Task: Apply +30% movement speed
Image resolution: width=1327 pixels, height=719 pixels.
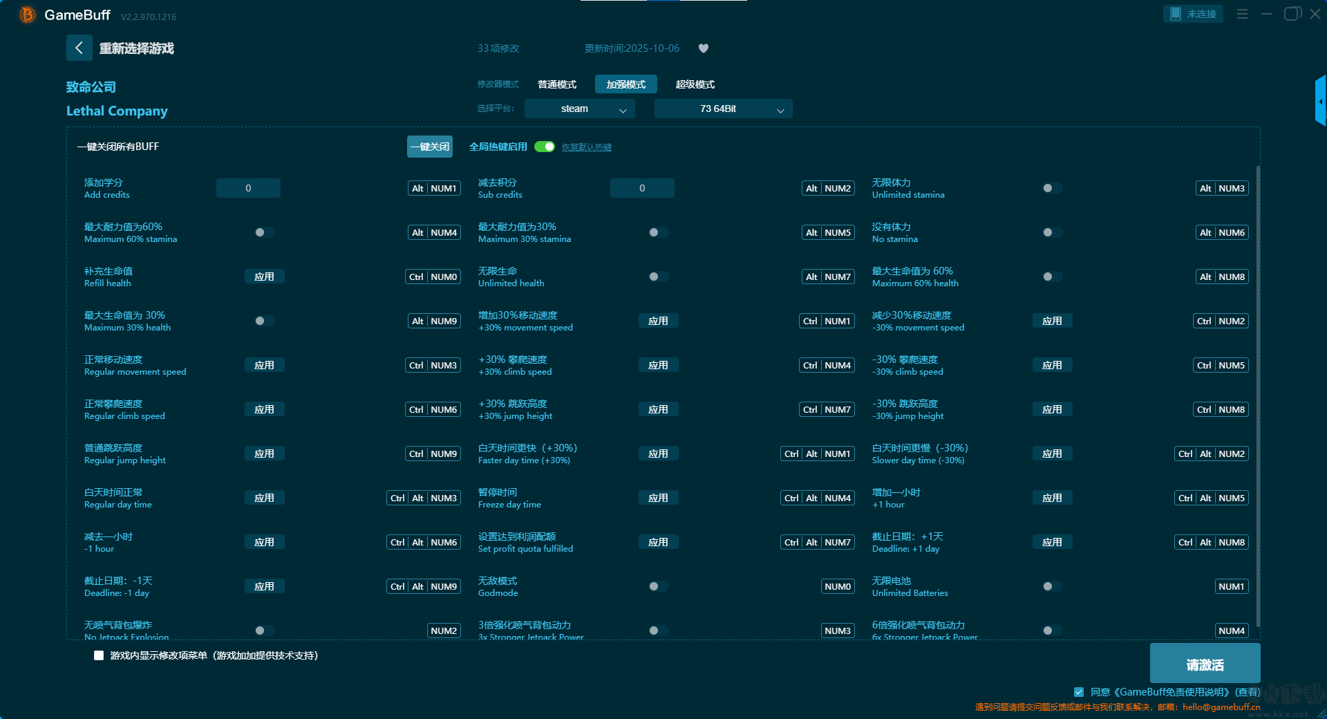Action: 659,321
